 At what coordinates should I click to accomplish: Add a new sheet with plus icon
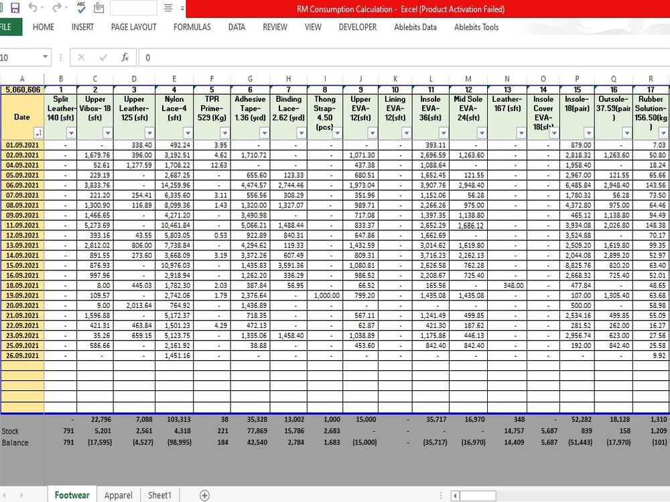[x=204, y=495]
